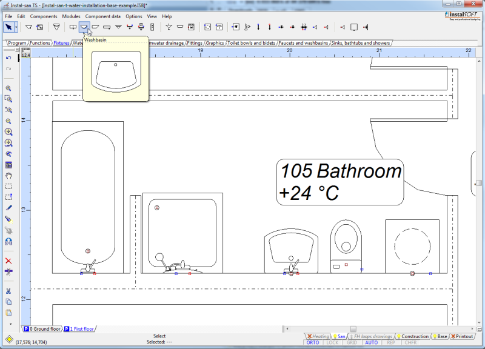
Task: Open the dropdown arrow beside the selection tool
Action: pyautogui.click(x=16, y=27)
